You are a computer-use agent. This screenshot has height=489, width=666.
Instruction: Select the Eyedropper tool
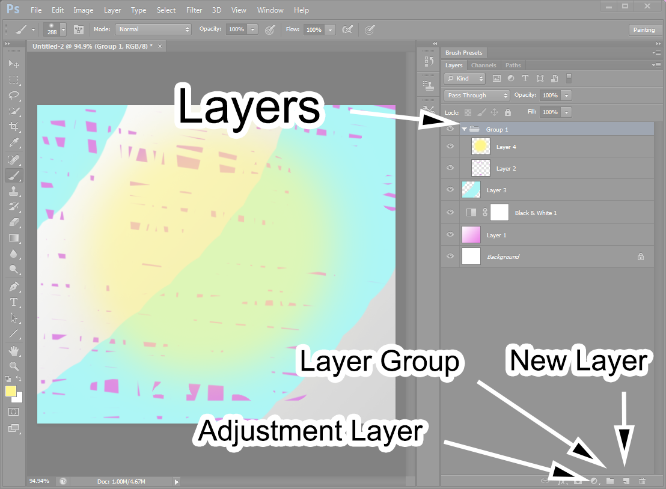click(14, 142)
